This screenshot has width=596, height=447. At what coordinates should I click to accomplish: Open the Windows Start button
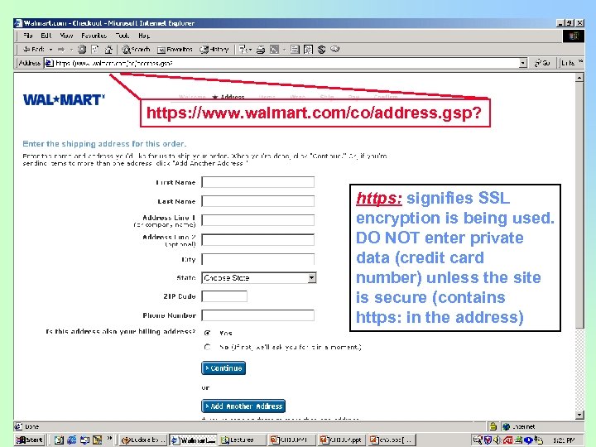pyautogui.click(x=30, y=440)
